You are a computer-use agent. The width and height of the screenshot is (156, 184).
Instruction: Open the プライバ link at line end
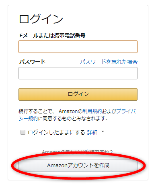pos(126,111)
